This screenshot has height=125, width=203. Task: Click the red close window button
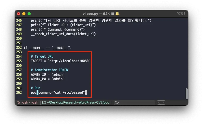click(19, 14)
